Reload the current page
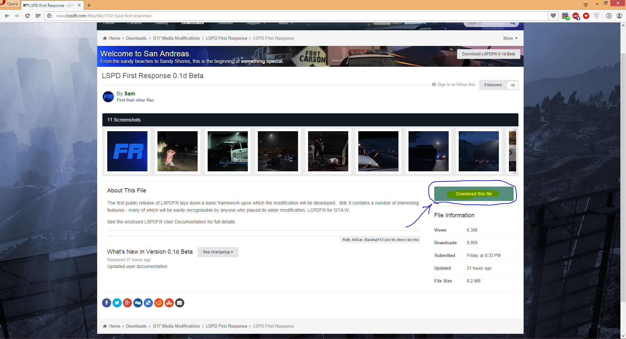This screenshot has width=626, height=339. coord(27,16)
